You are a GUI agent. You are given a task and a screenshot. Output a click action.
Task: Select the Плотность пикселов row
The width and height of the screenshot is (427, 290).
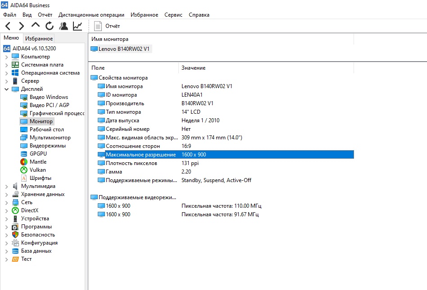(226, 163)
